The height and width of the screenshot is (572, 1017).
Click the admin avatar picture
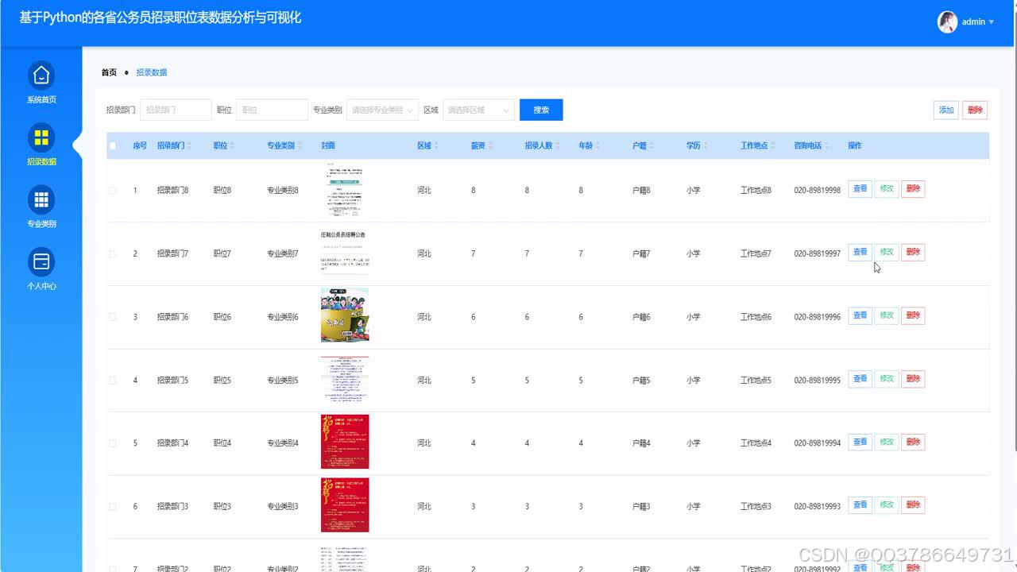[947, 22]
